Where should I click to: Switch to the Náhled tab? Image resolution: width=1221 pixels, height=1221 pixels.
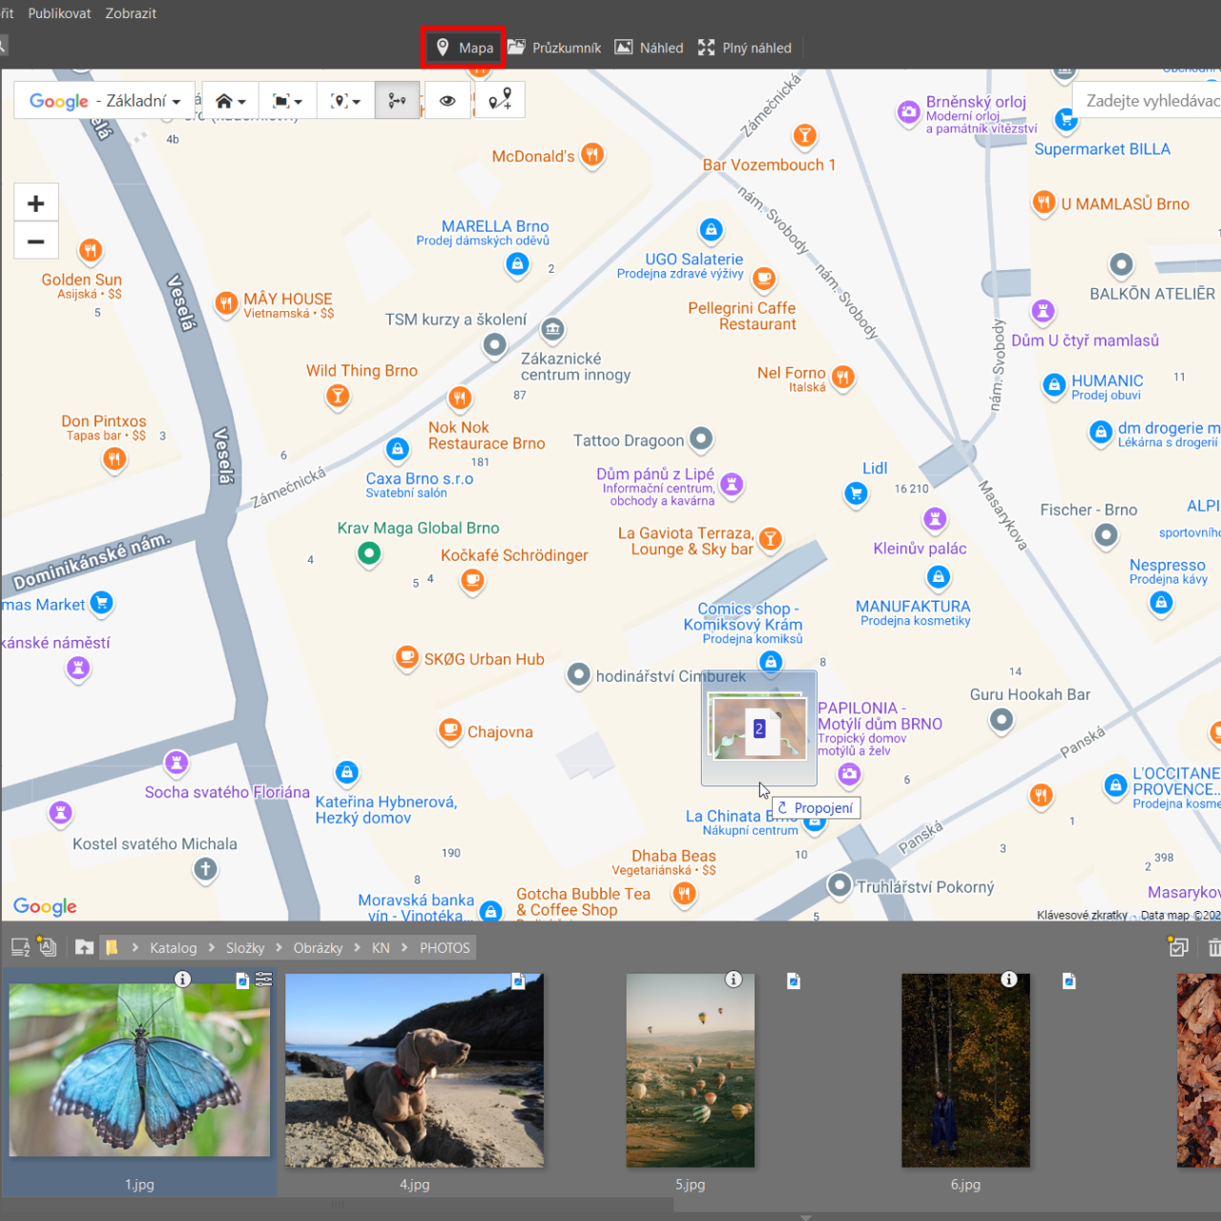(649, 48)
